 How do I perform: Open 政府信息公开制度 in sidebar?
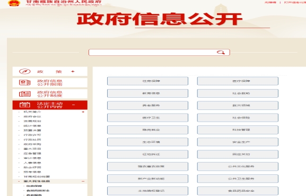coord(50,94)
